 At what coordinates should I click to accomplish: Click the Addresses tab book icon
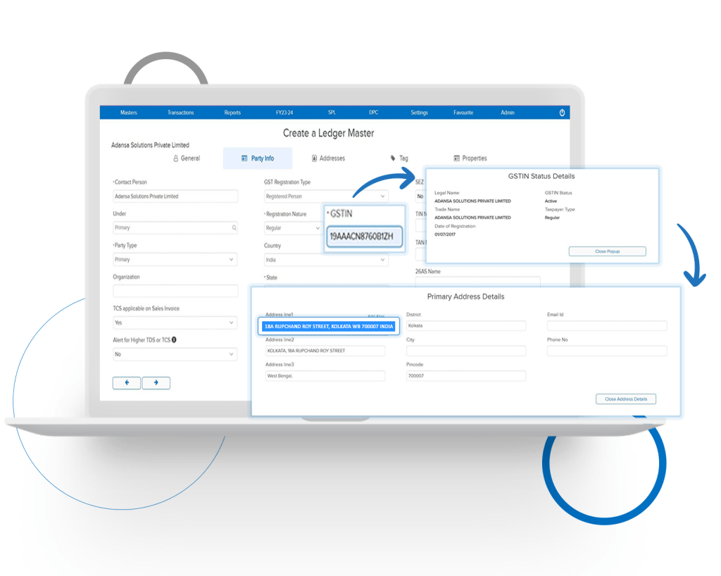click(313, 158)
